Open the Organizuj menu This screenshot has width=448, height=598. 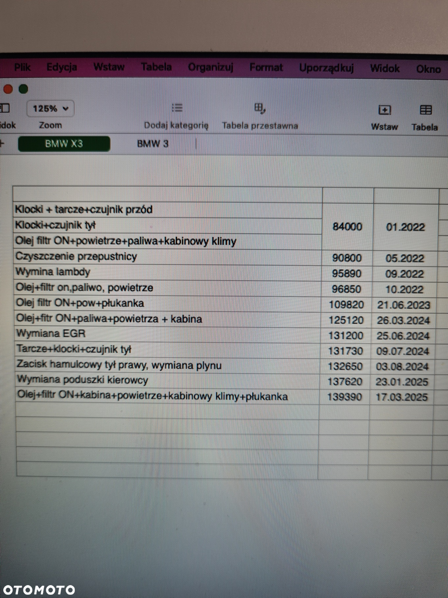(210, 67)
